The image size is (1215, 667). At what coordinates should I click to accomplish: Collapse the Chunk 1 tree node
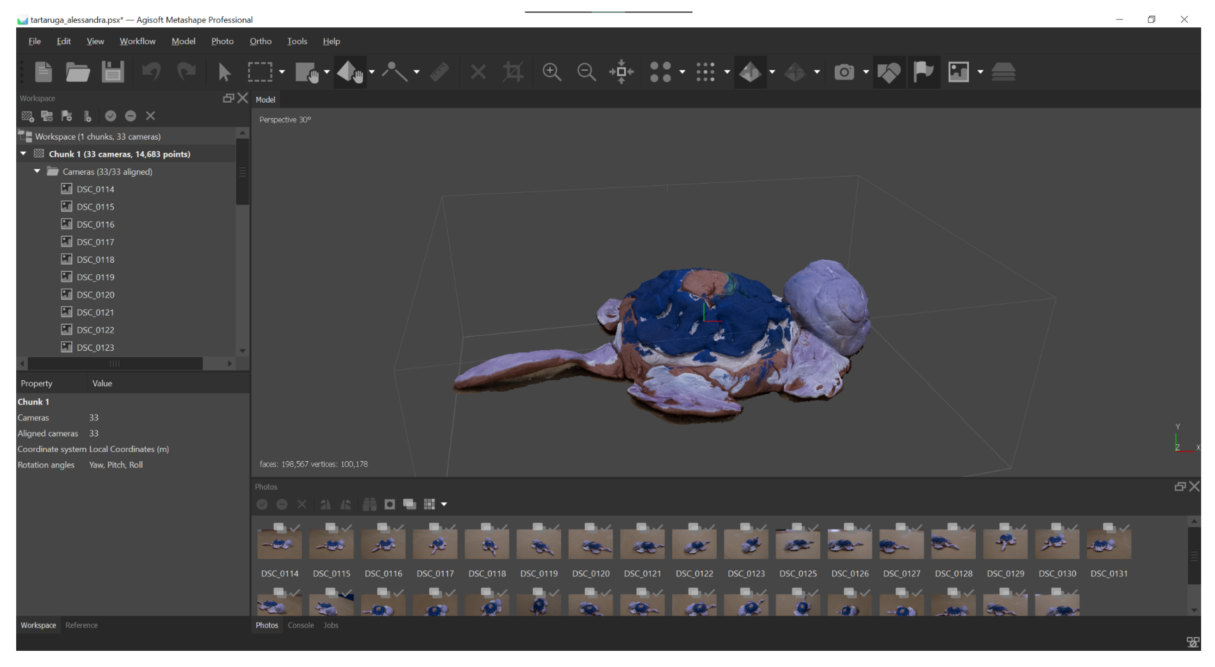click(23, 154)
